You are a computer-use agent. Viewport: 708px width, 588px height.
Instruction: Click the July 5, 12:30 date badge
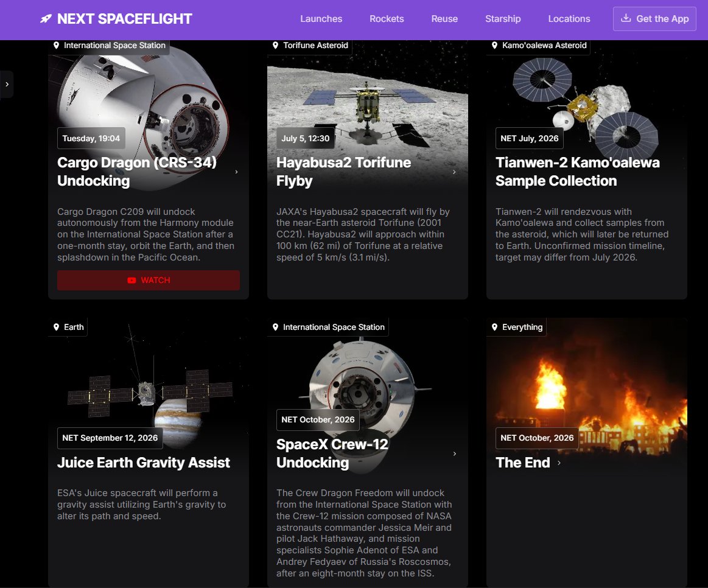305,138
